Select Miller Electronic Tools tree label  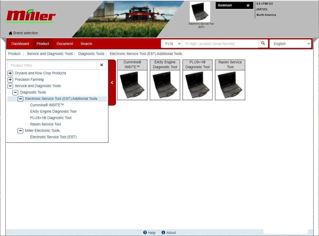pos(42,130)
